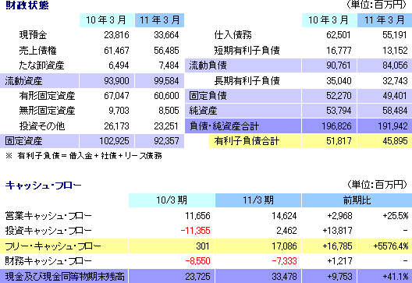Click the 純資産 row label

[x=203, y=111]
